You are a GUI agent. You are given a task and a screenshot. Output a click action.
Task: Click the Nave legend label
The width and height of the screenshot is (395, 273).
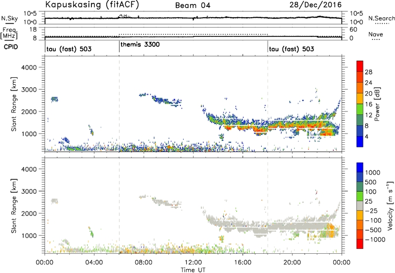click(x=376, y=34)
